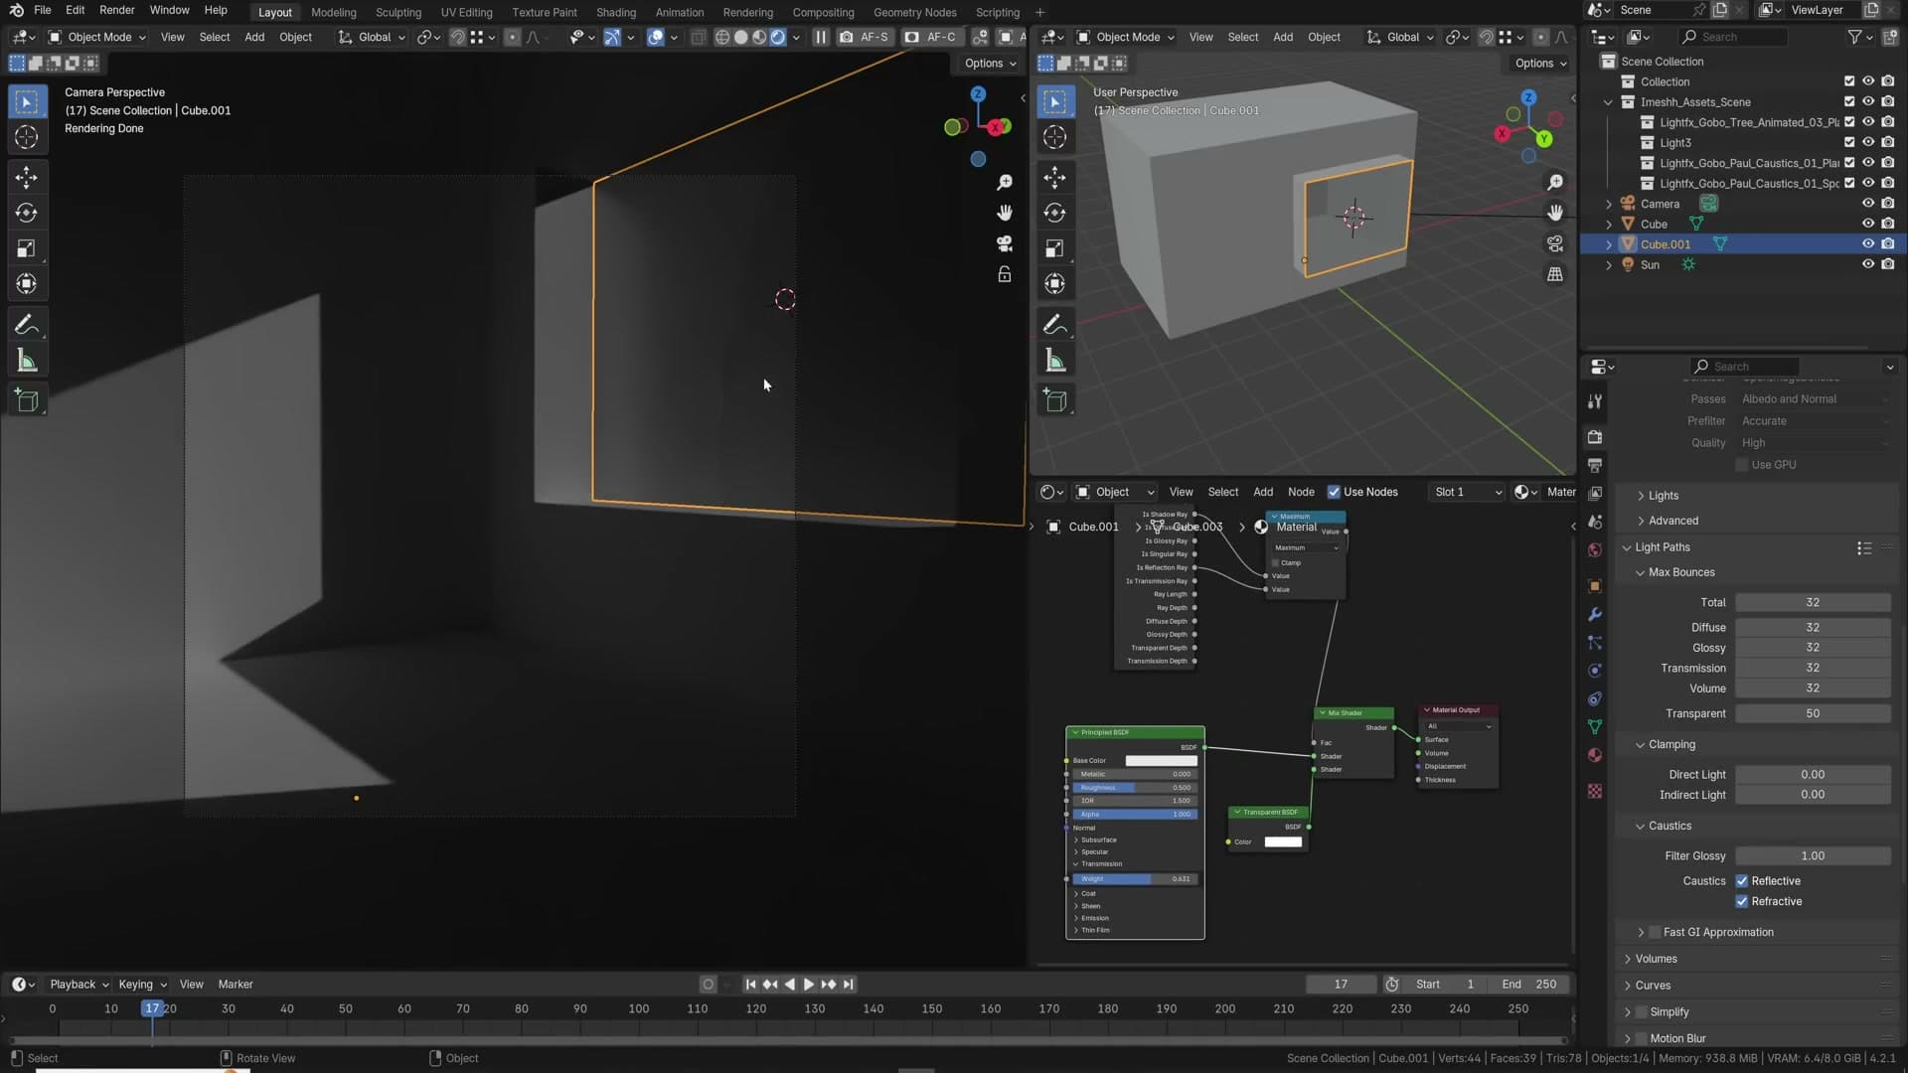Screen dimensions: 1908x1073
Task: Select the Add Cube tool in left viewport
Action: coord(27,400)
